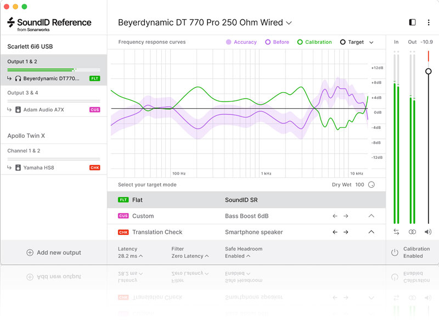Screen dimensions: 439x320
Task: Click the swap channels arrows icon
Action: point(396,232)
